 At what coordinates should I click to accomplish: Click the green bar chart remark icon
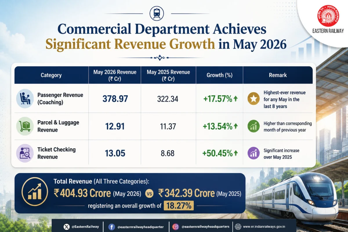tap(253, 126)
